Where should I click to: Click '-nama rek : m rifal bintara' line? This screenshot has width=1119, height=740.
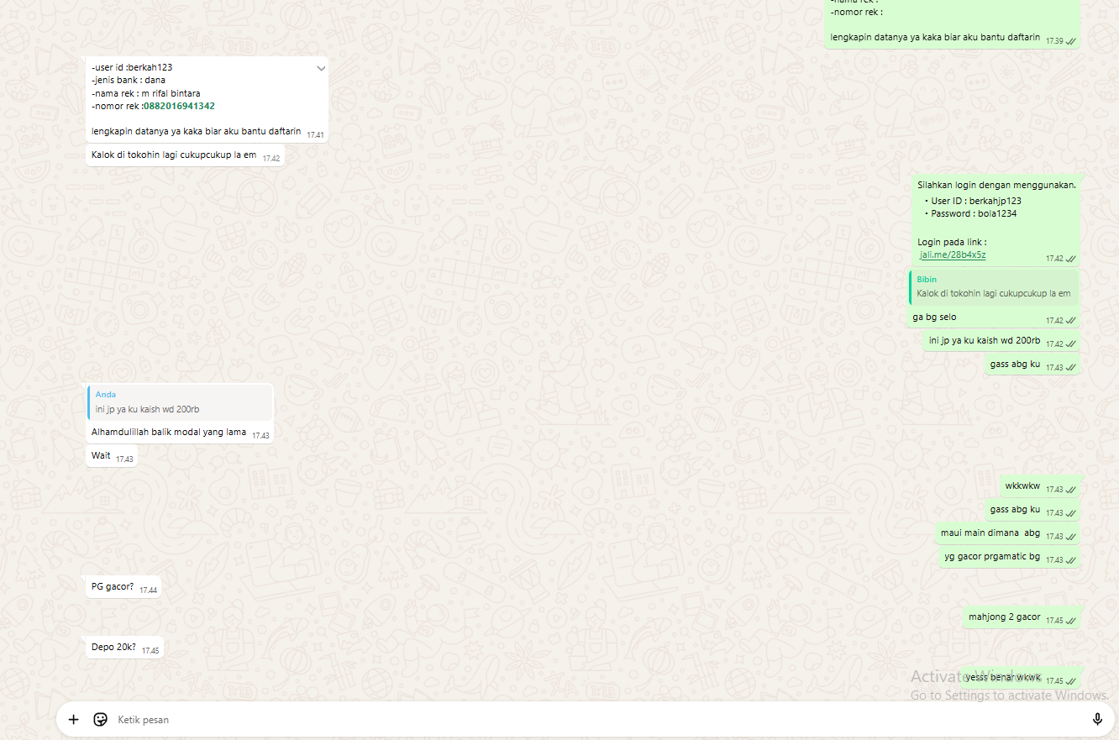point(146,93)
